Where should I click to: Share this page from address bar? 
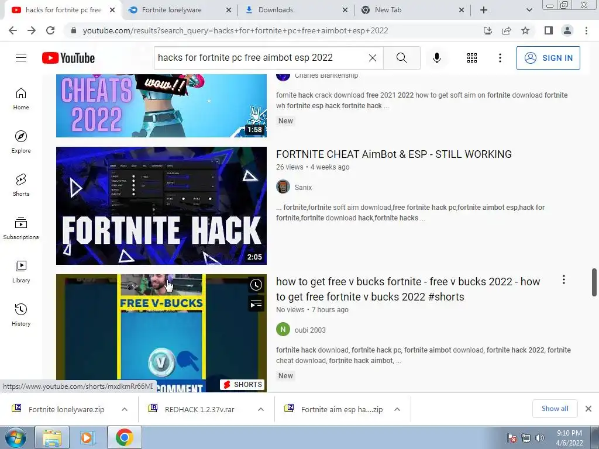(x=507, y=30)
